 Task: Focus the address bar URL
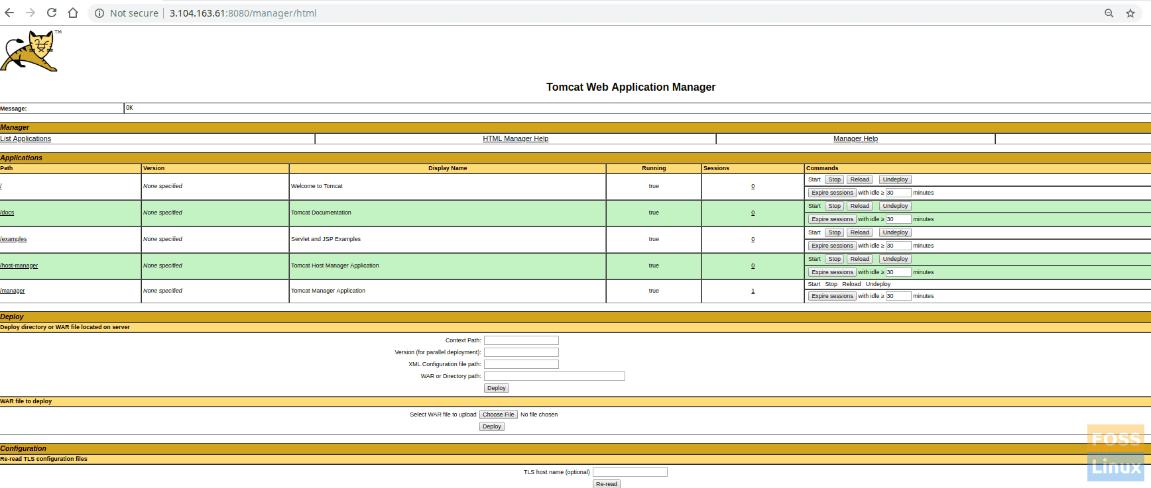point(243,13)
